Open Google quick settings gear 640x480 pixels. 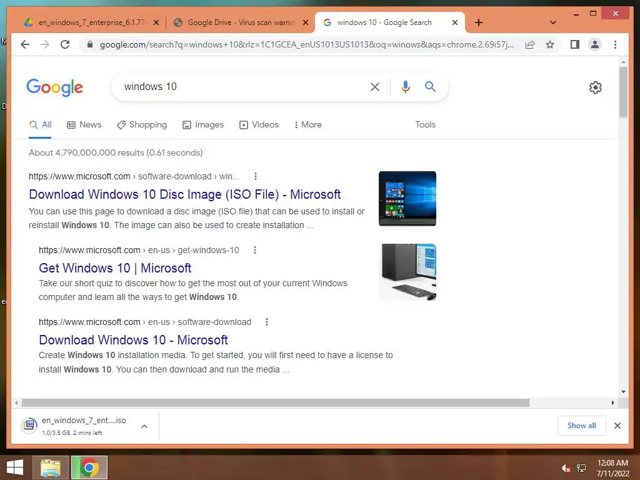coord(596,87)
